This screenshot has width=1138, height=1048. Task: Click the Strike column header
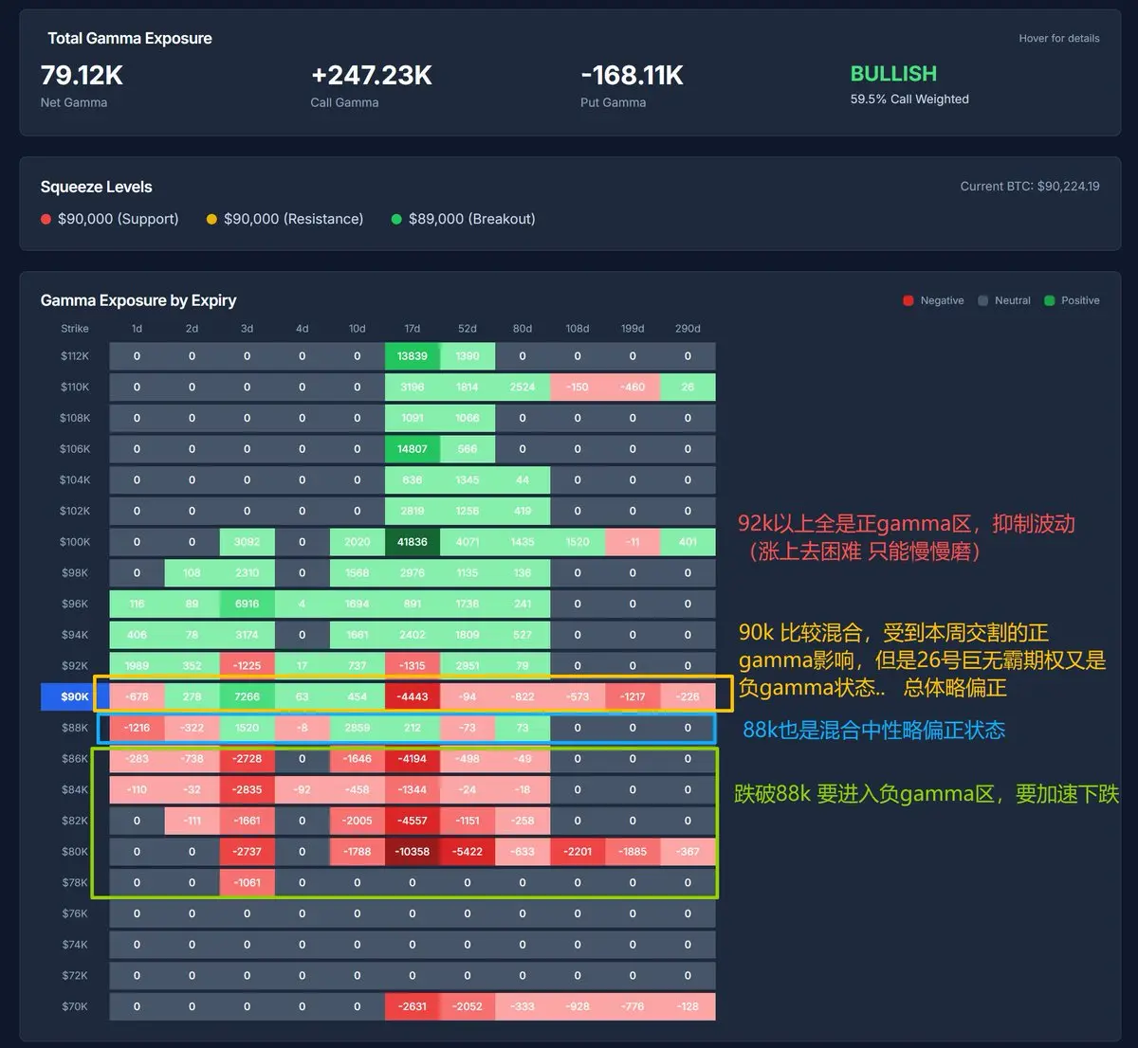click(x=75, y=329)
